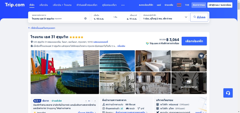Click ค้นหาการจอง button
The width and height of the screenshot is (240, 113).
tap(199, 5)
